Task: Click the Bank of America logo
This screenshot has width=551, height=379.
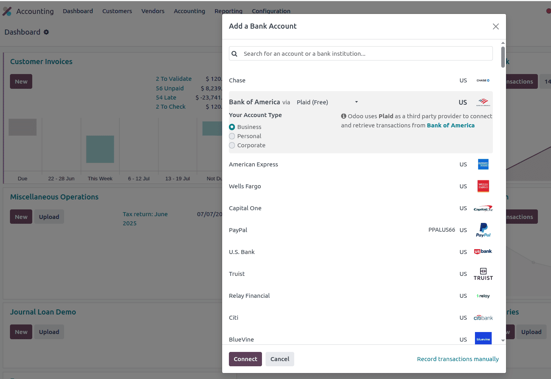Action: click(x=483, y=102)
